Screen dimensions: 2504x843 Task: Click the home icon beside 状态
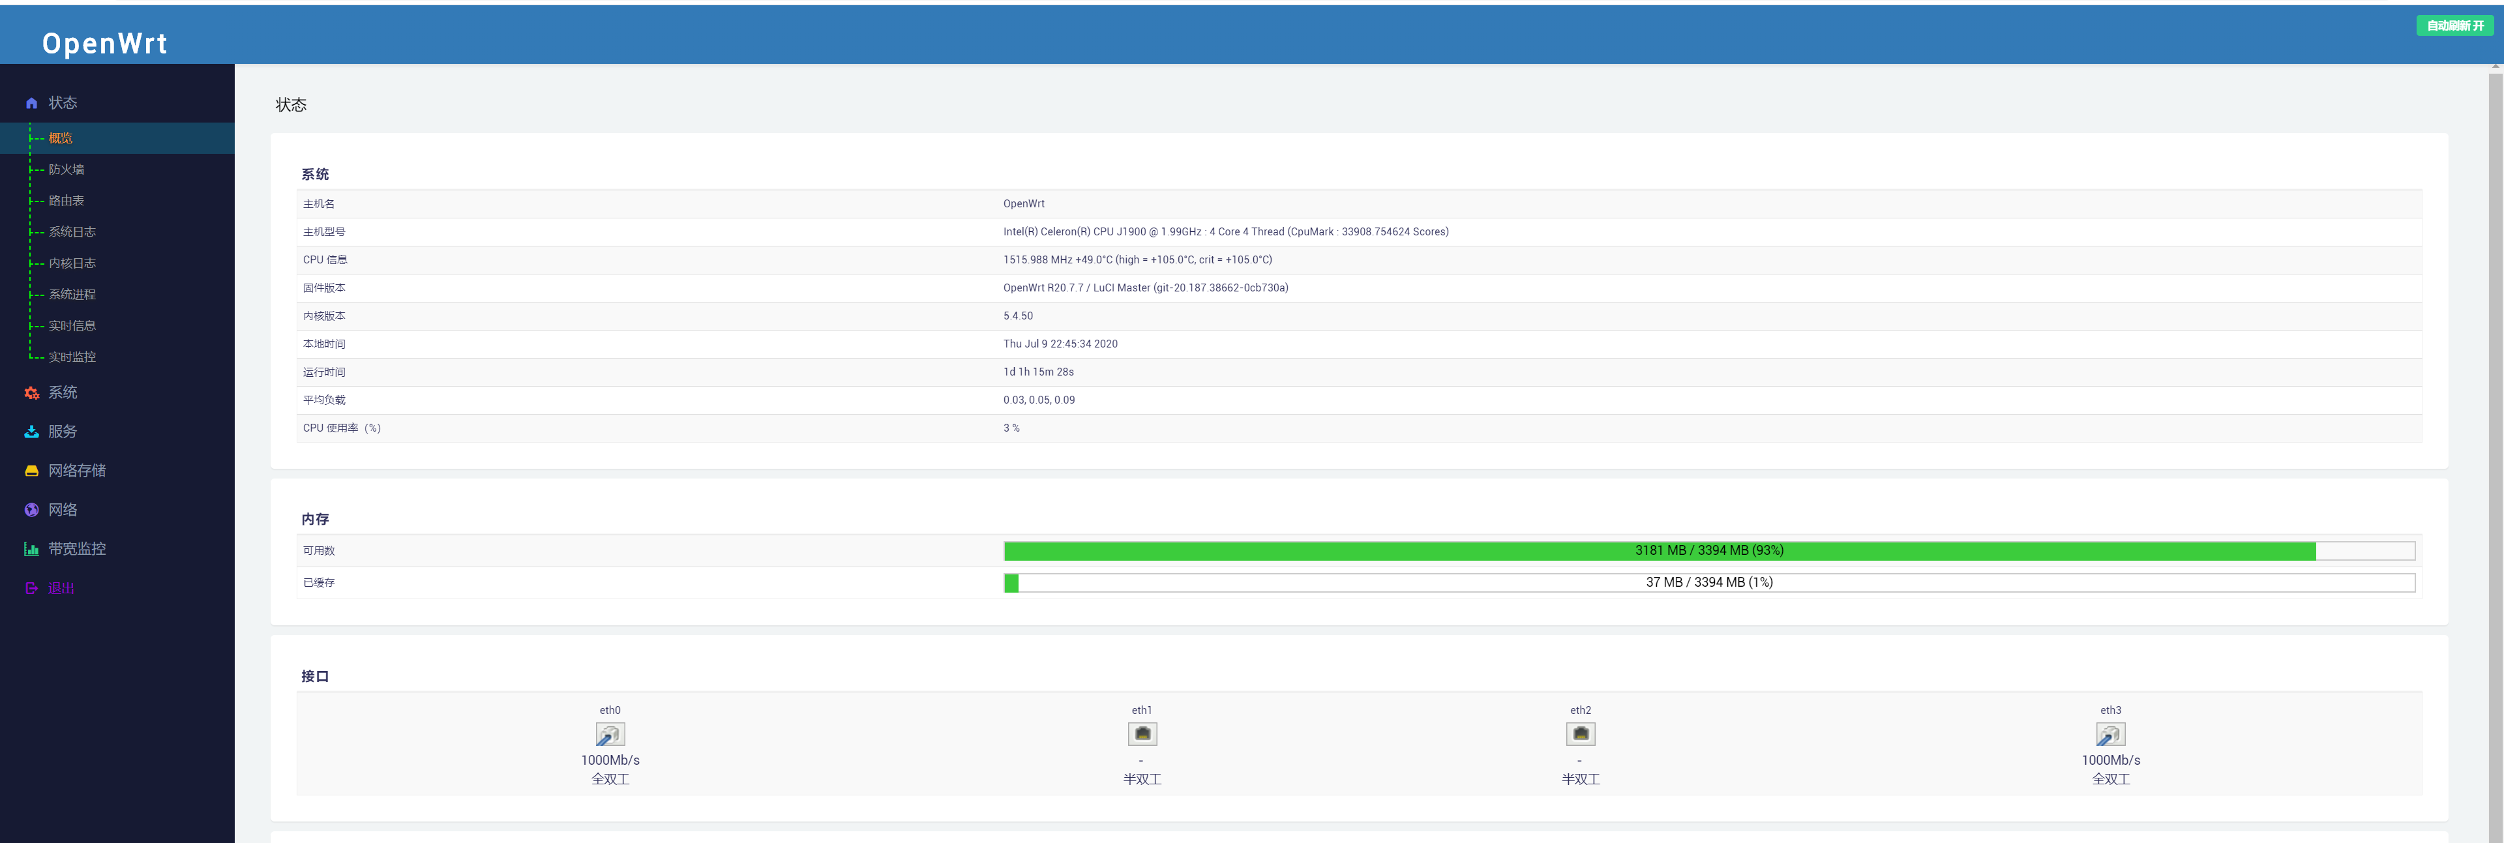click(x=31, y=103)
